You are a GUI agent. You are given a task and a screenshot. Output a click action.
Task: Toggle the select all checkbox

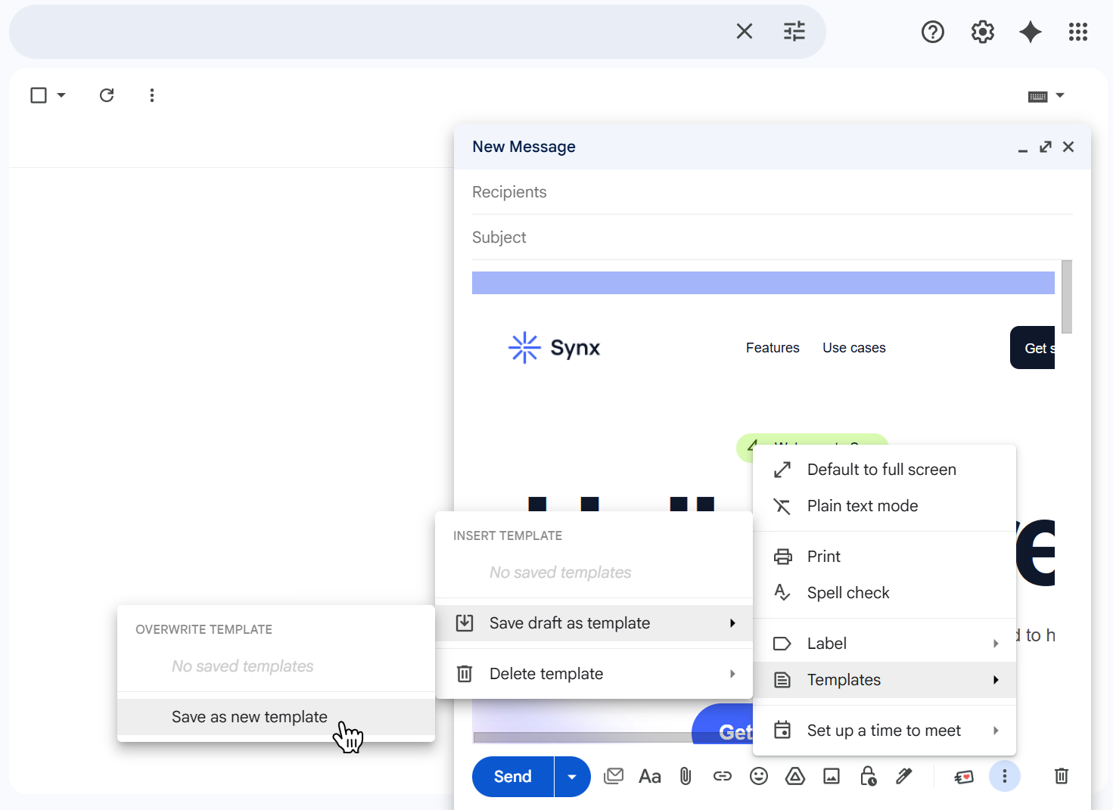(39, 95)
